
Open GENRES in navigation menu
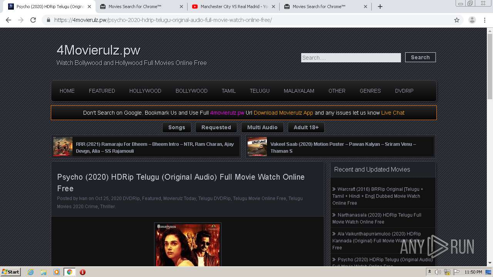[370, 91]
